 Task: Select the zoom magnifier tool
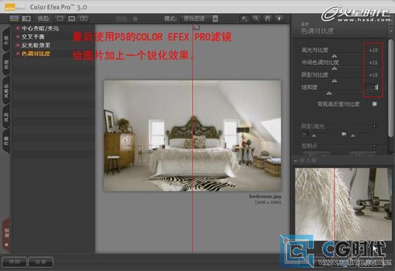pyautogui.click(x=256, y=18)
